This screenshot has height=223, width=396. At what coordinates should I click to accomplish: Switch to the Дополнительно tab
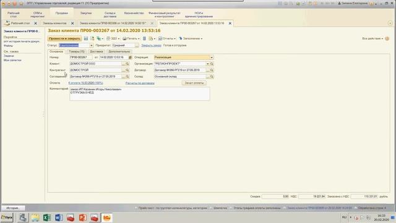point(119,51)
